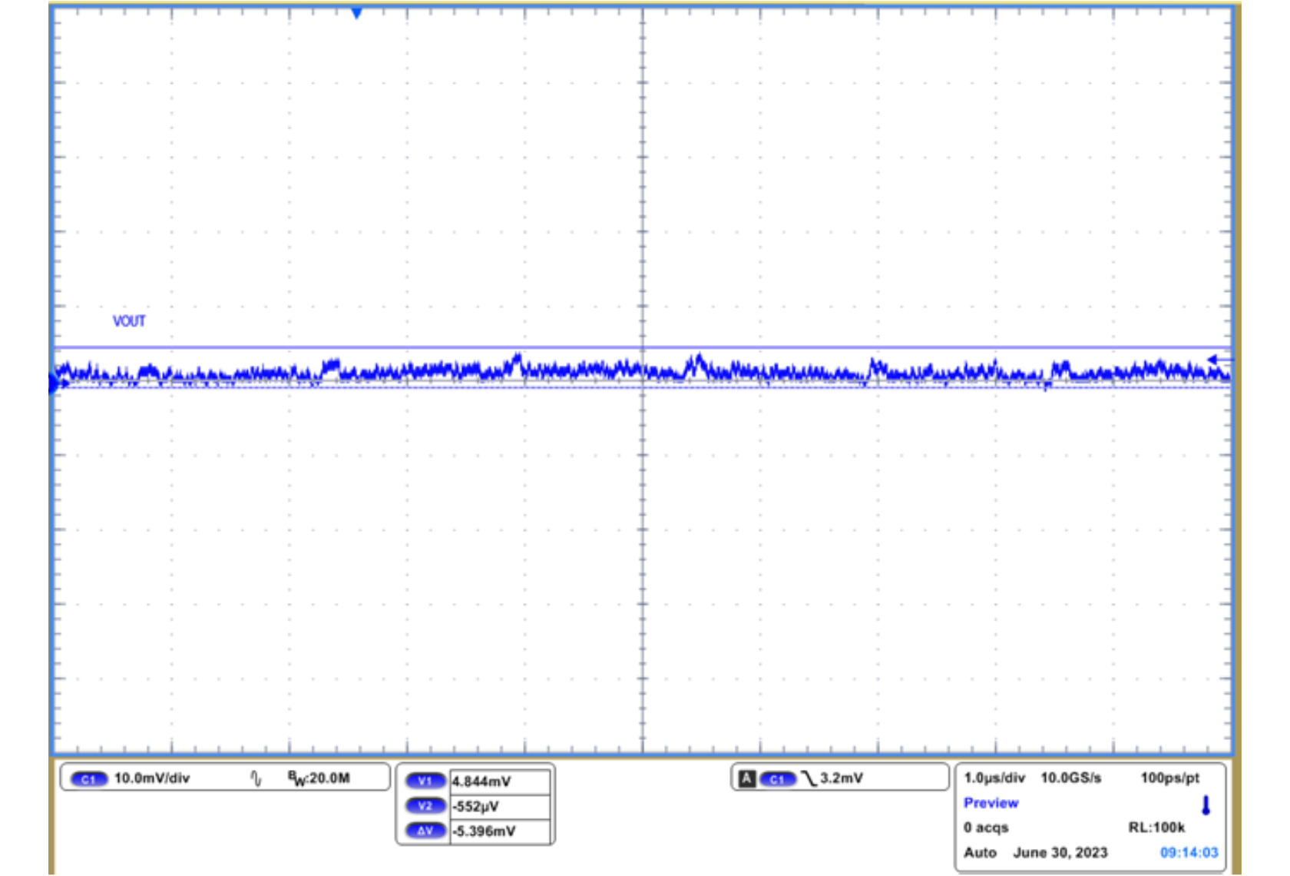The height and width of the screenshot is (876, 1290).
Task: Open the 10.0mV/div vertical scale selector
Action: (x=150, y=778)
